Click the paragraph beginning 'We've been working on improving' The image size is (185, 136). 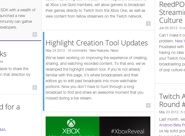(96, 78)
